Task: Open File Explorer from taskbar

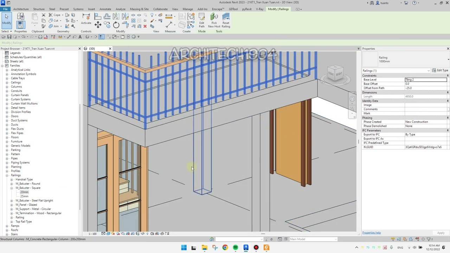Action: coord(204,247)
